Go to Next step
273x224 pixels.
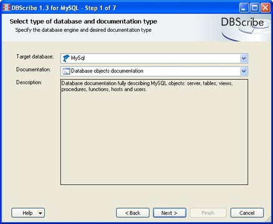170,213
